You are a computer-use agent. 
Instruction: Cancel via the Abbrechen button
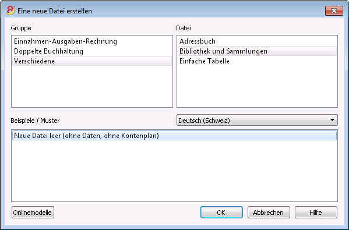click(x=269, y=213)
